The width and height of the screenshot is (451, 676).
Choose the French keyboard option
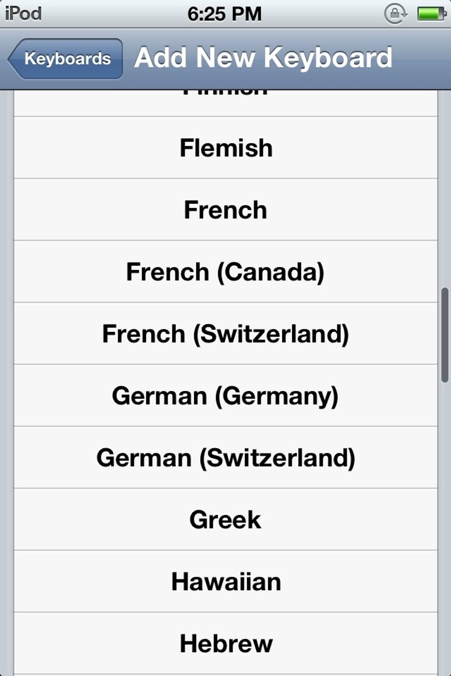(x=225, y=210)
